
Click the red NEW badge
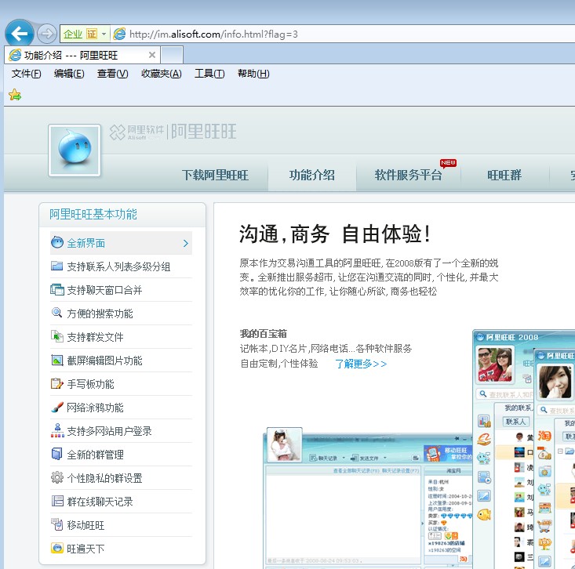pos(448,163)
